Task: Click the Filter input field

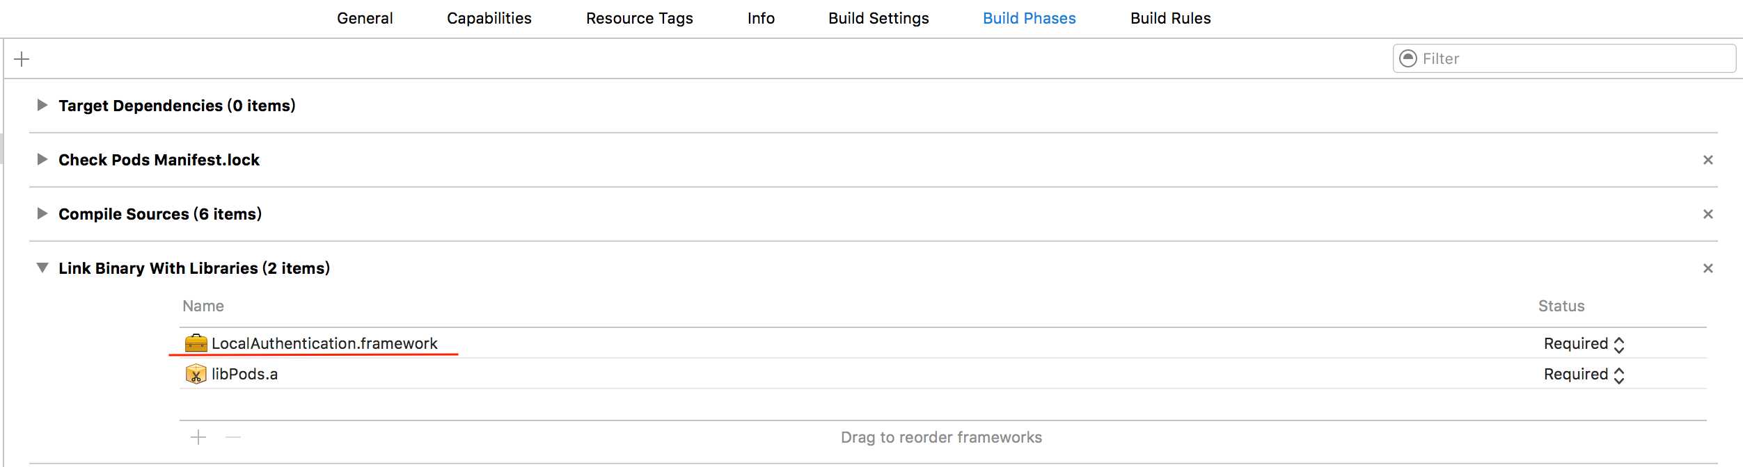Action: [1564, 58]
